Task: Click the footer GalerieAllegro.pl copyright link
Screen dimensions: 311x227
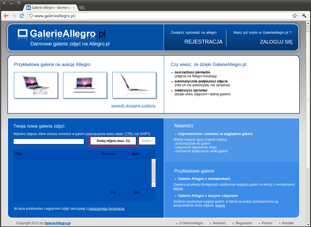Action: pos(57,223)
